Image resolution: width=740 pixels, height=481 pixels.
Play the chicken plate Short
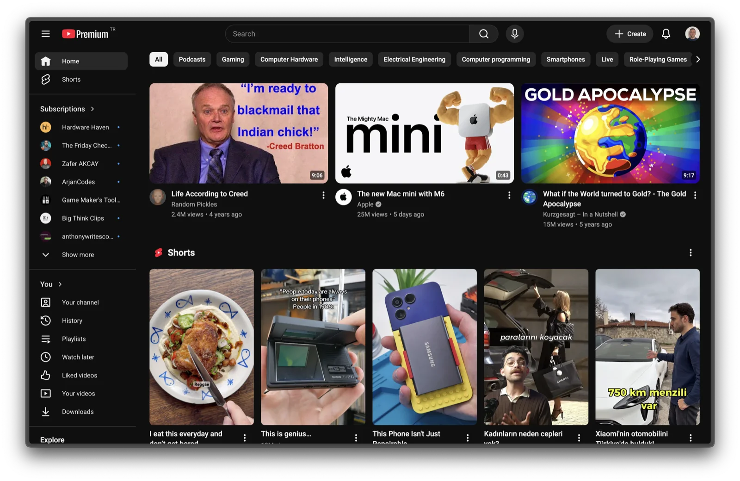coord(202,347)
